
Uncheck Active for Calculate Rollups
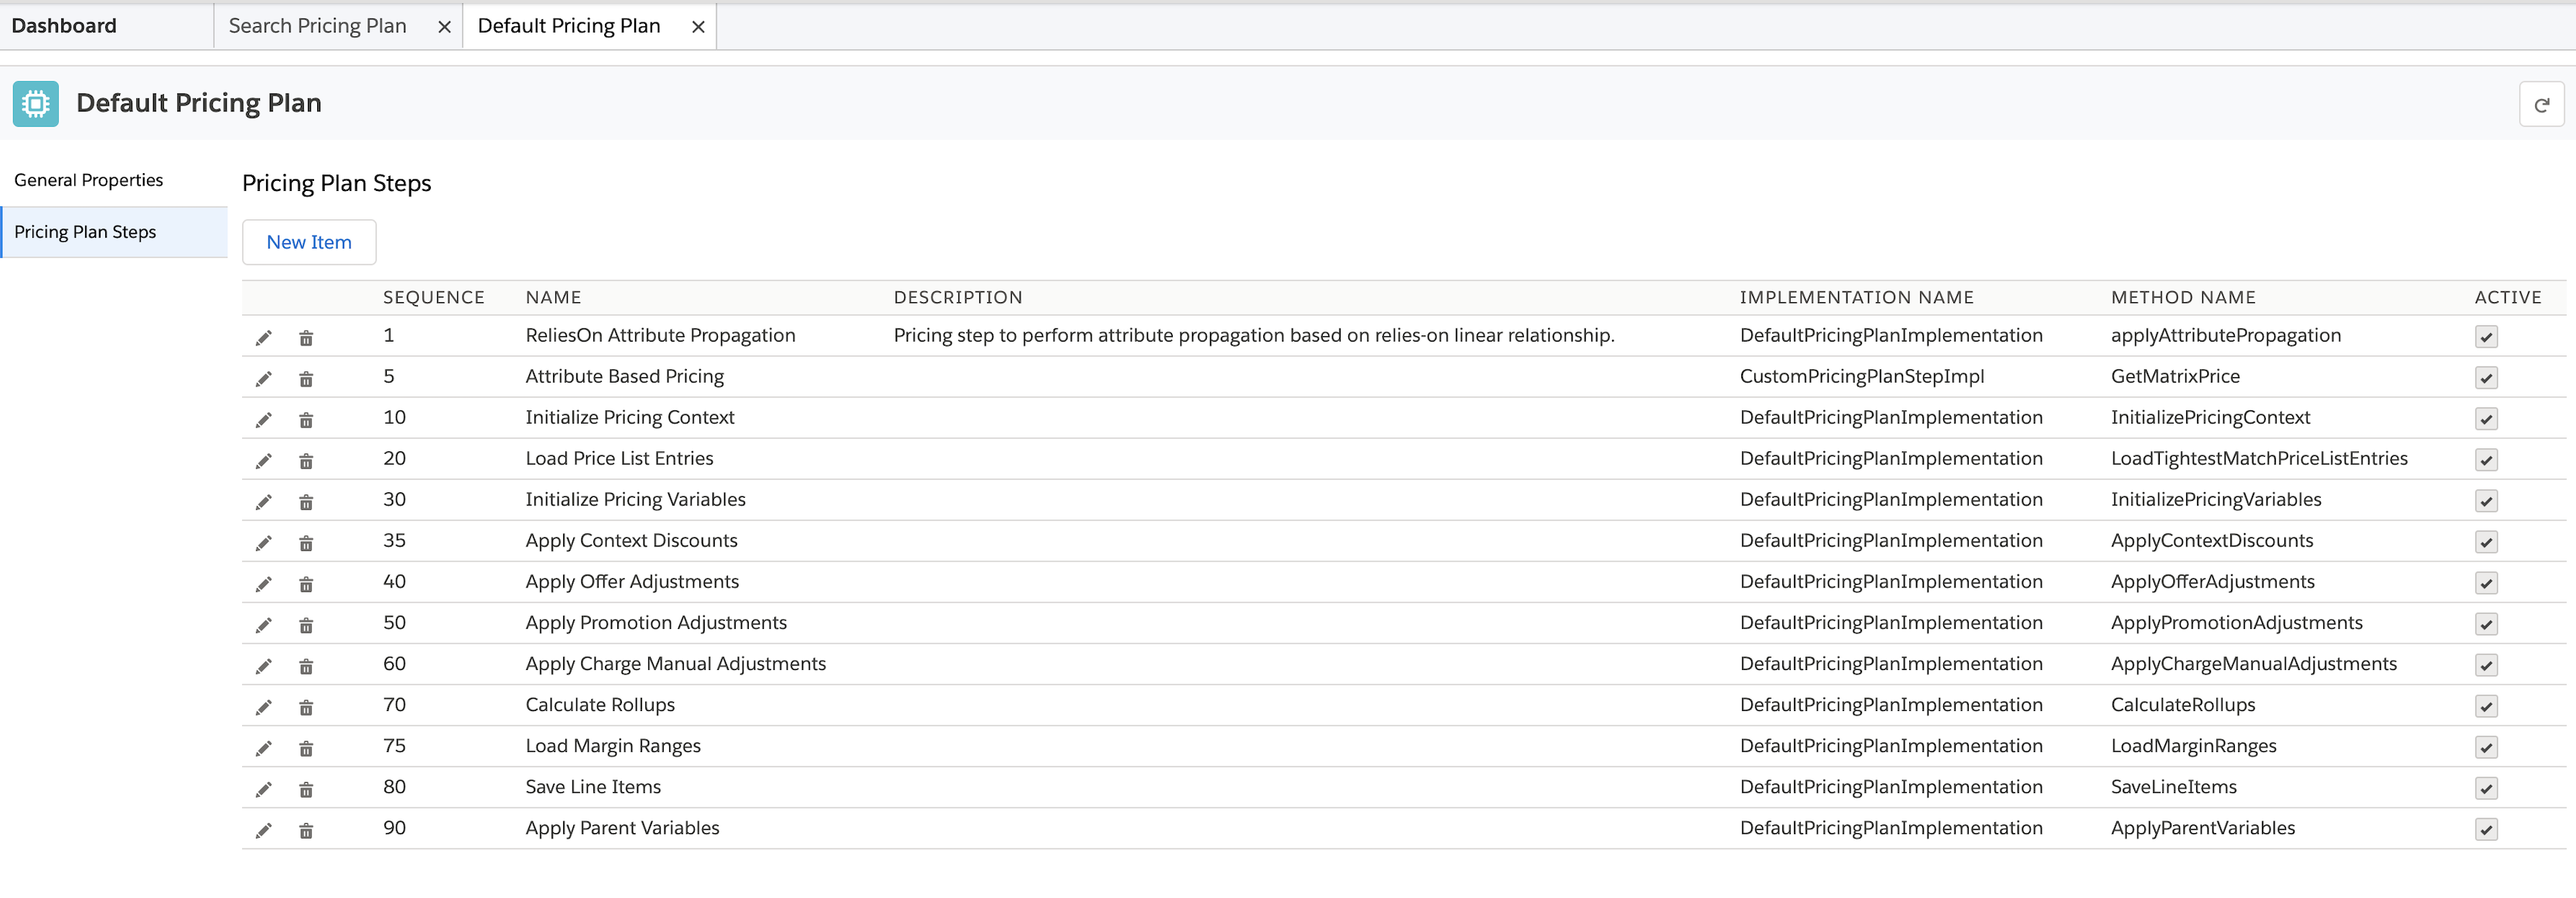coord(2486,706)
